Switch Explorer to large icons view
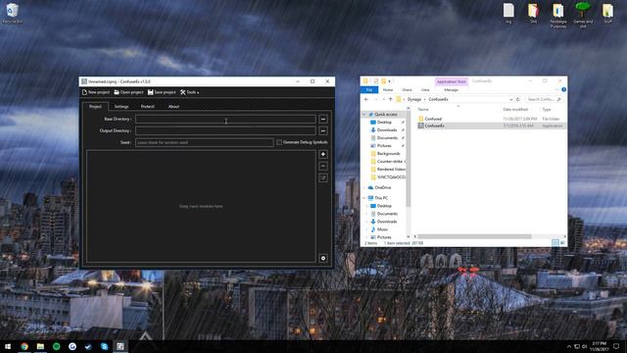This screenshot has width=627, height=353. point(562,243)
